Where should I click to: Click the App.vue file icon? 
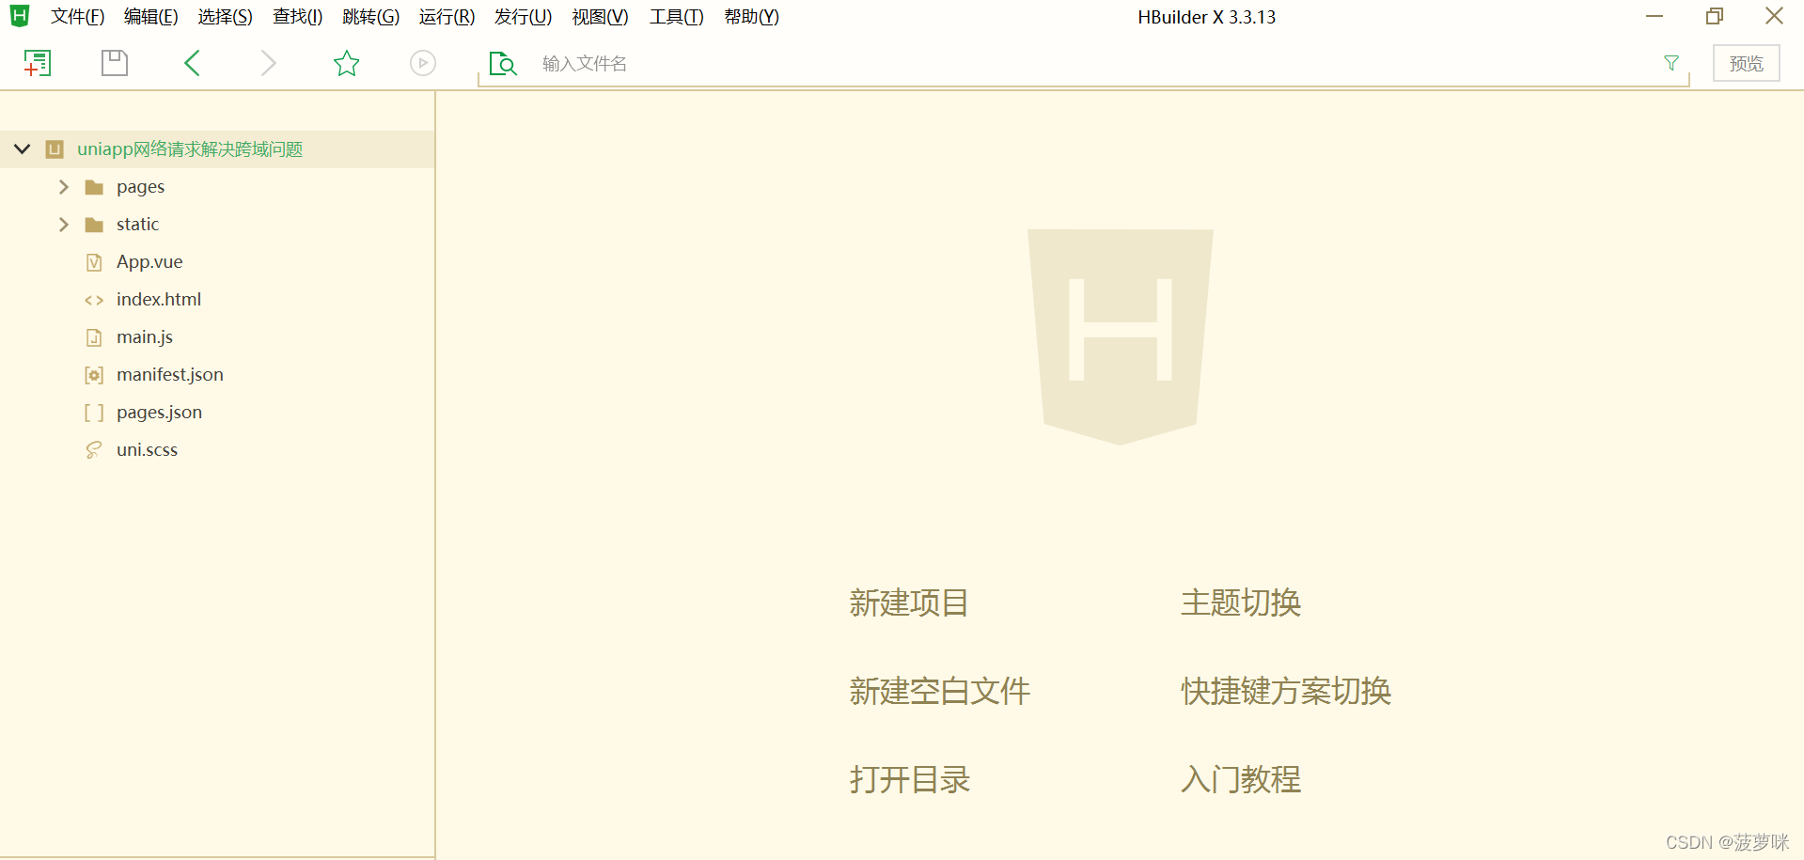pos(94,262)
